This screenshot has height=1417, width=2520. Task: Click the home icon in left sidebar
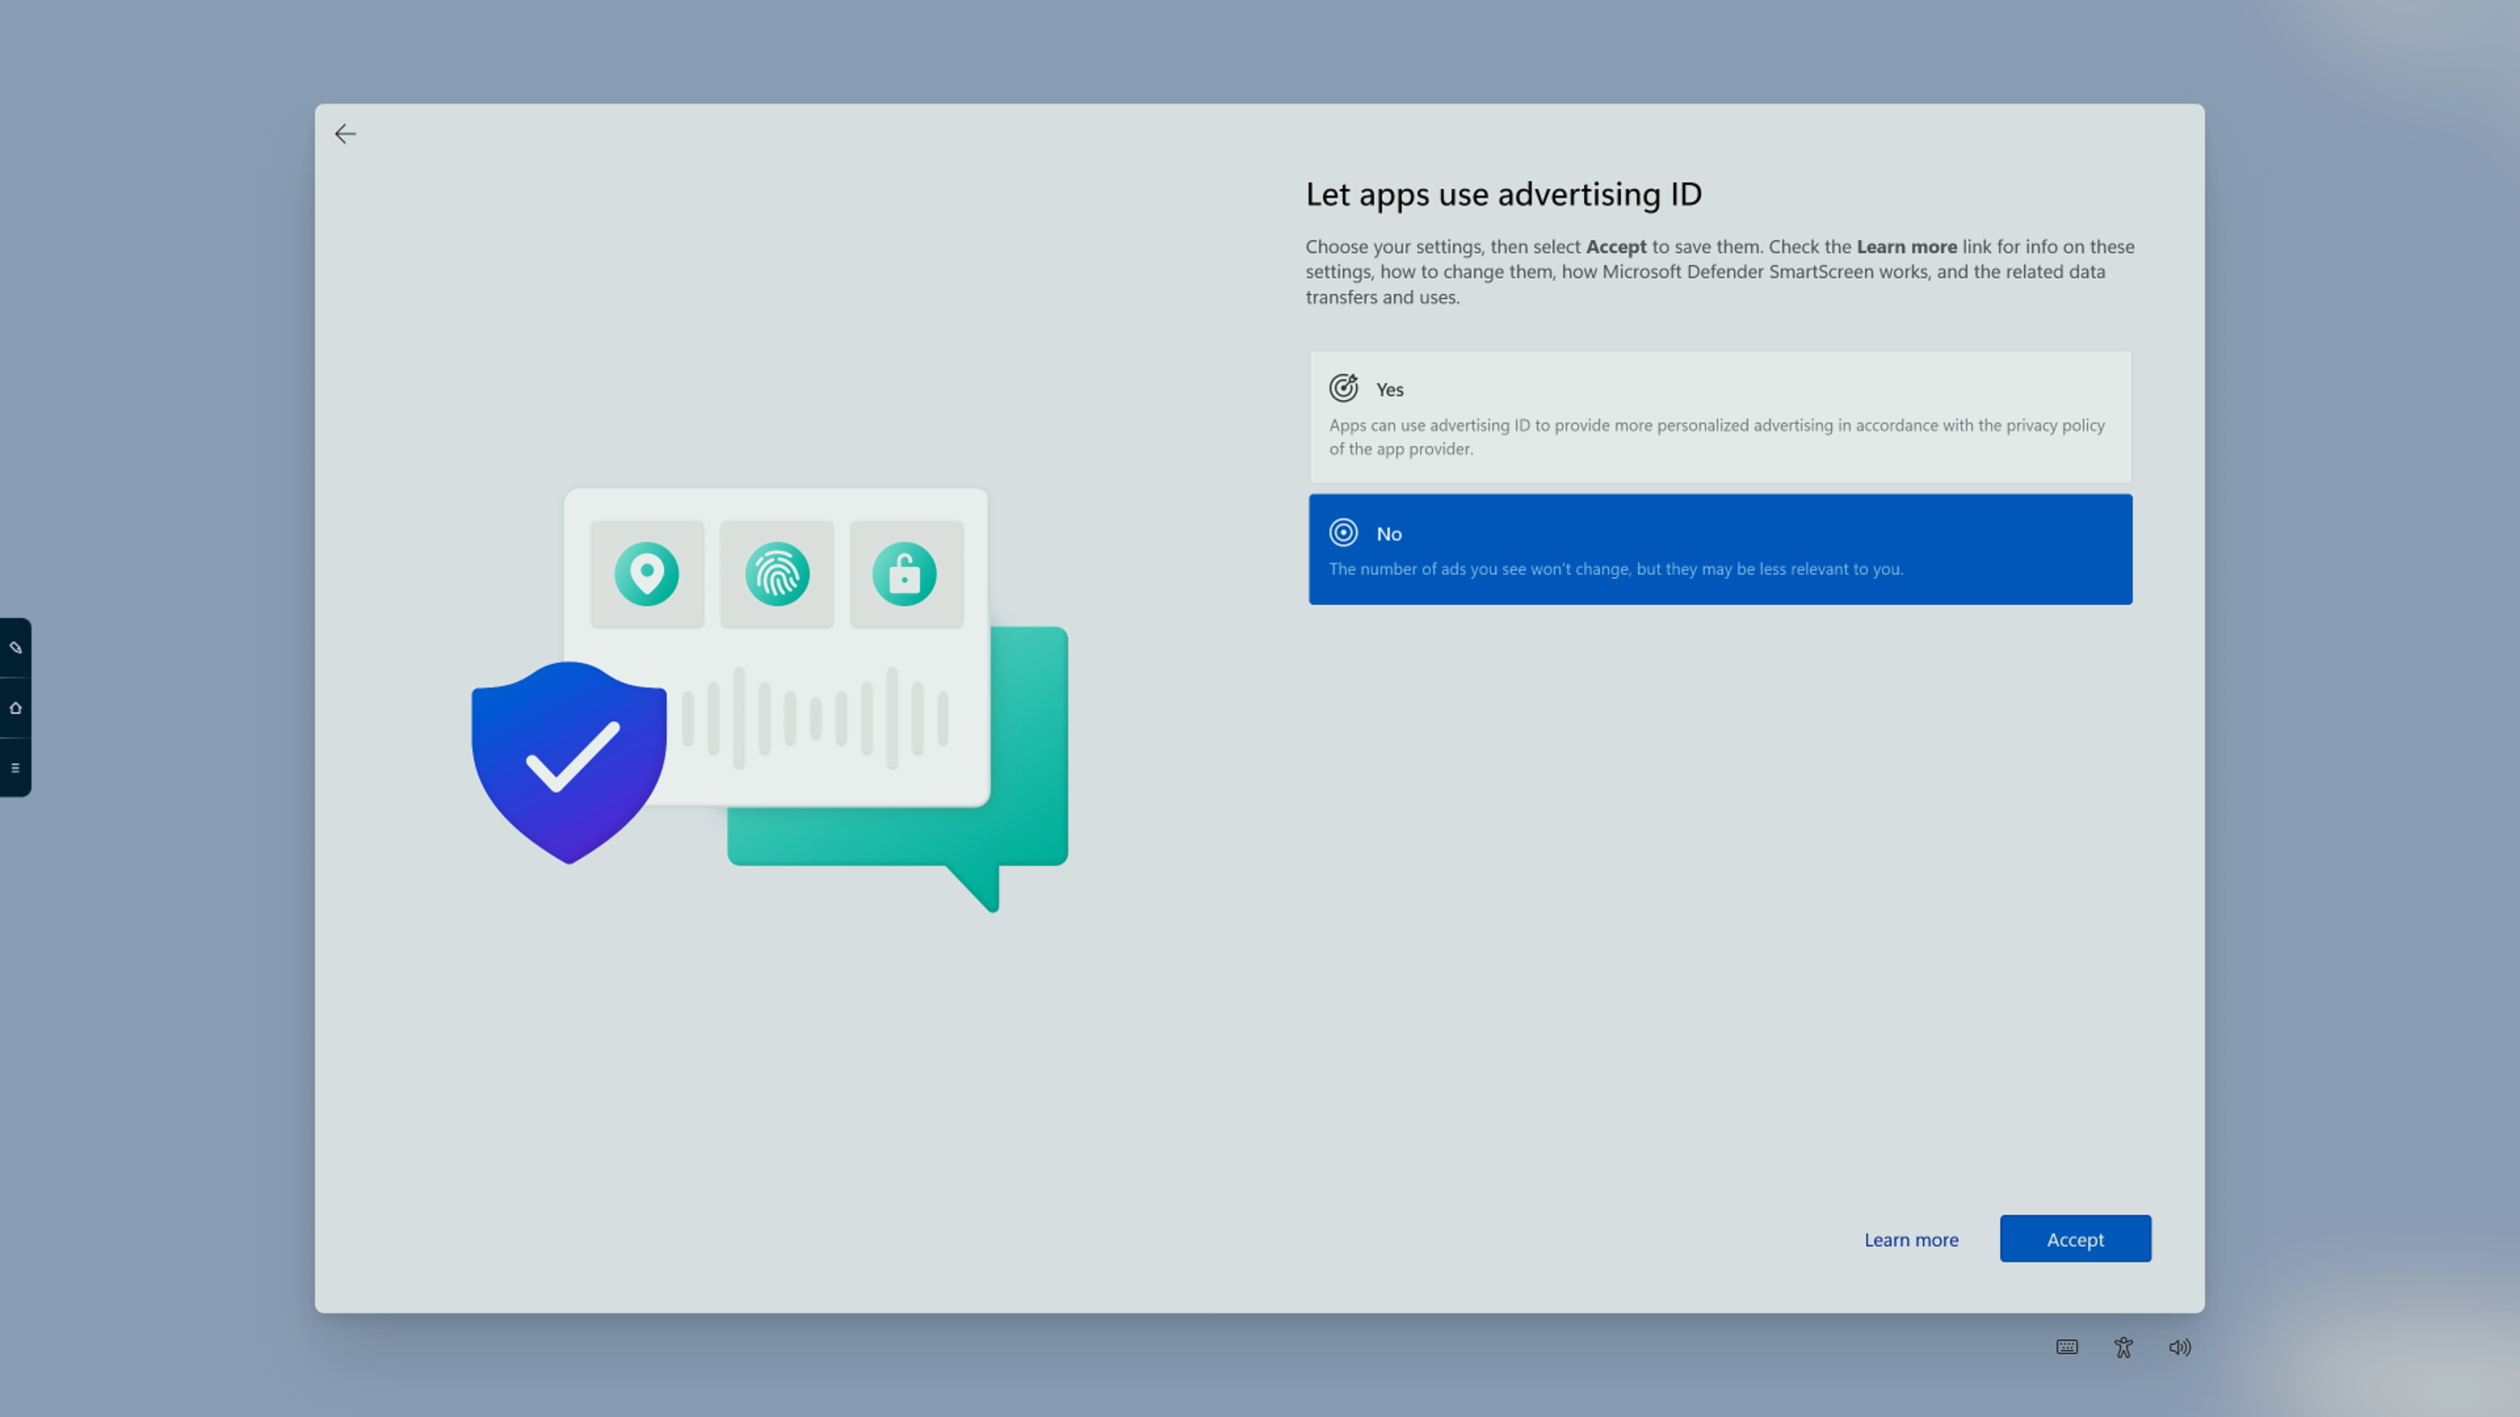16,708
